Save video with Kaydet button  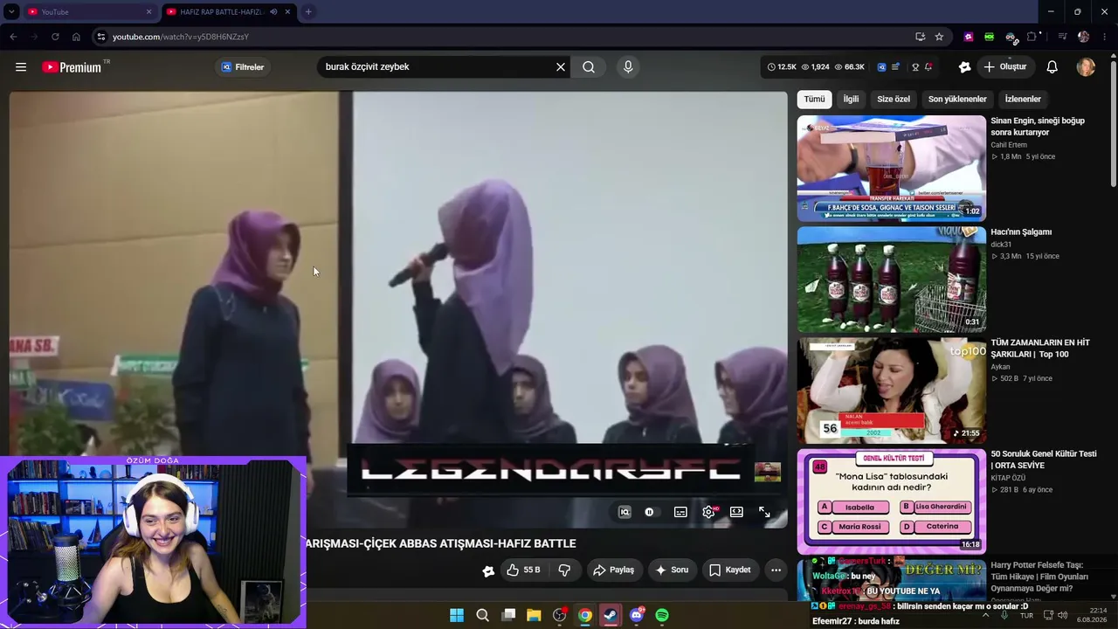point(730,570)
